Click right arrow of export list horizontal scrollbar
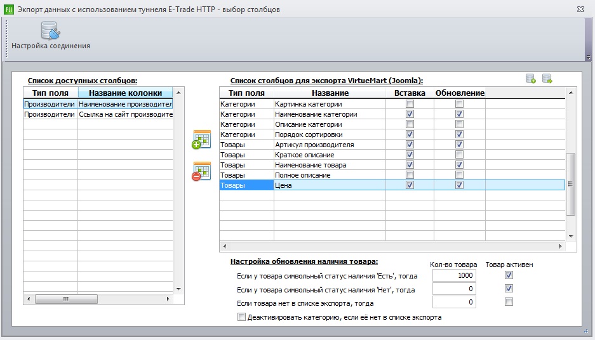595x340 pixels. (561, 246)
